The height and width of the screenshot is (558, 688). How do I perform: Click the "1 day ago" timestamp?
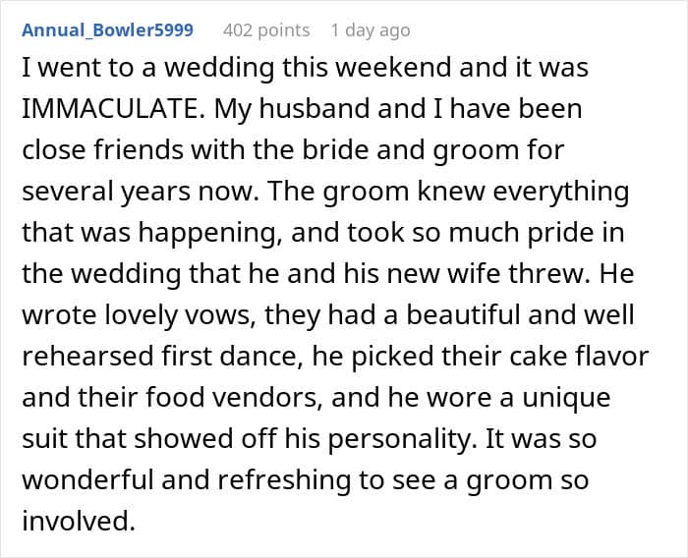click(x=370, y=29)
